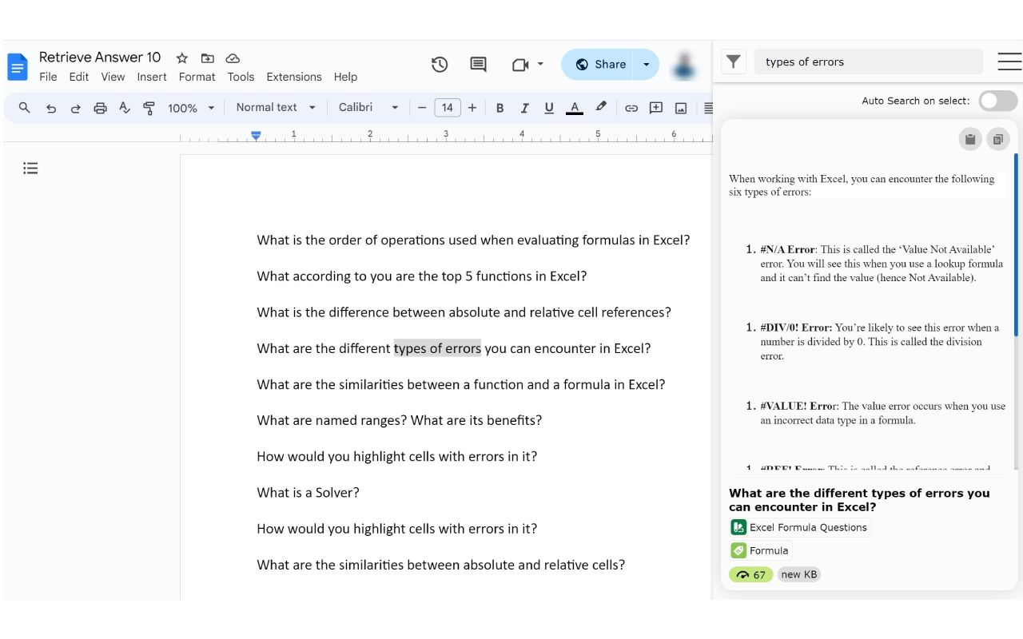The height and width of the screenshot is (639, 1023).
Task: Select the paint format tool
Action: tap(149, 108)
